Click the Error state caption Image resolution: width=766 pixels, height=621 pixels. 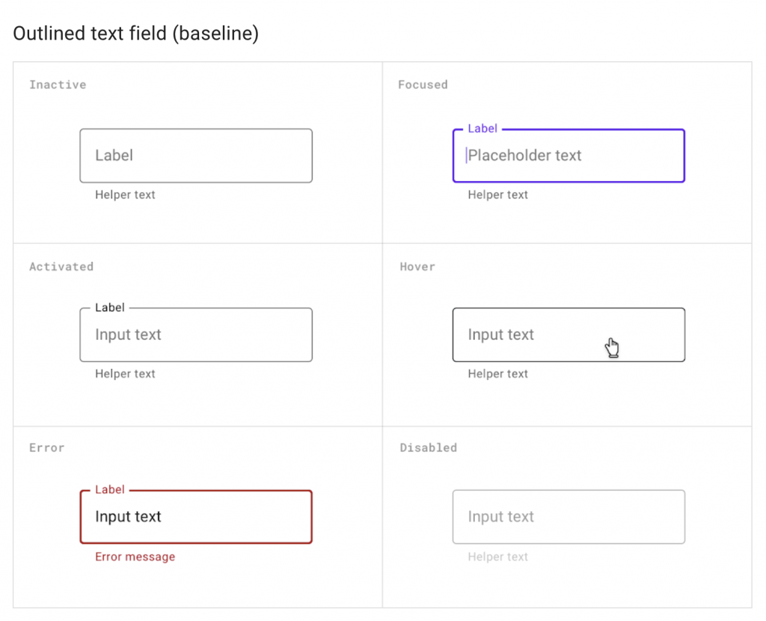tap(46, 448)
